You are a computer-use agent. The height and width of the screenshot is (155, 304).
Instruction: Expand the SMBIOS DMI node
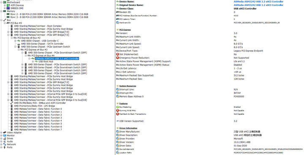click(5, 8)
